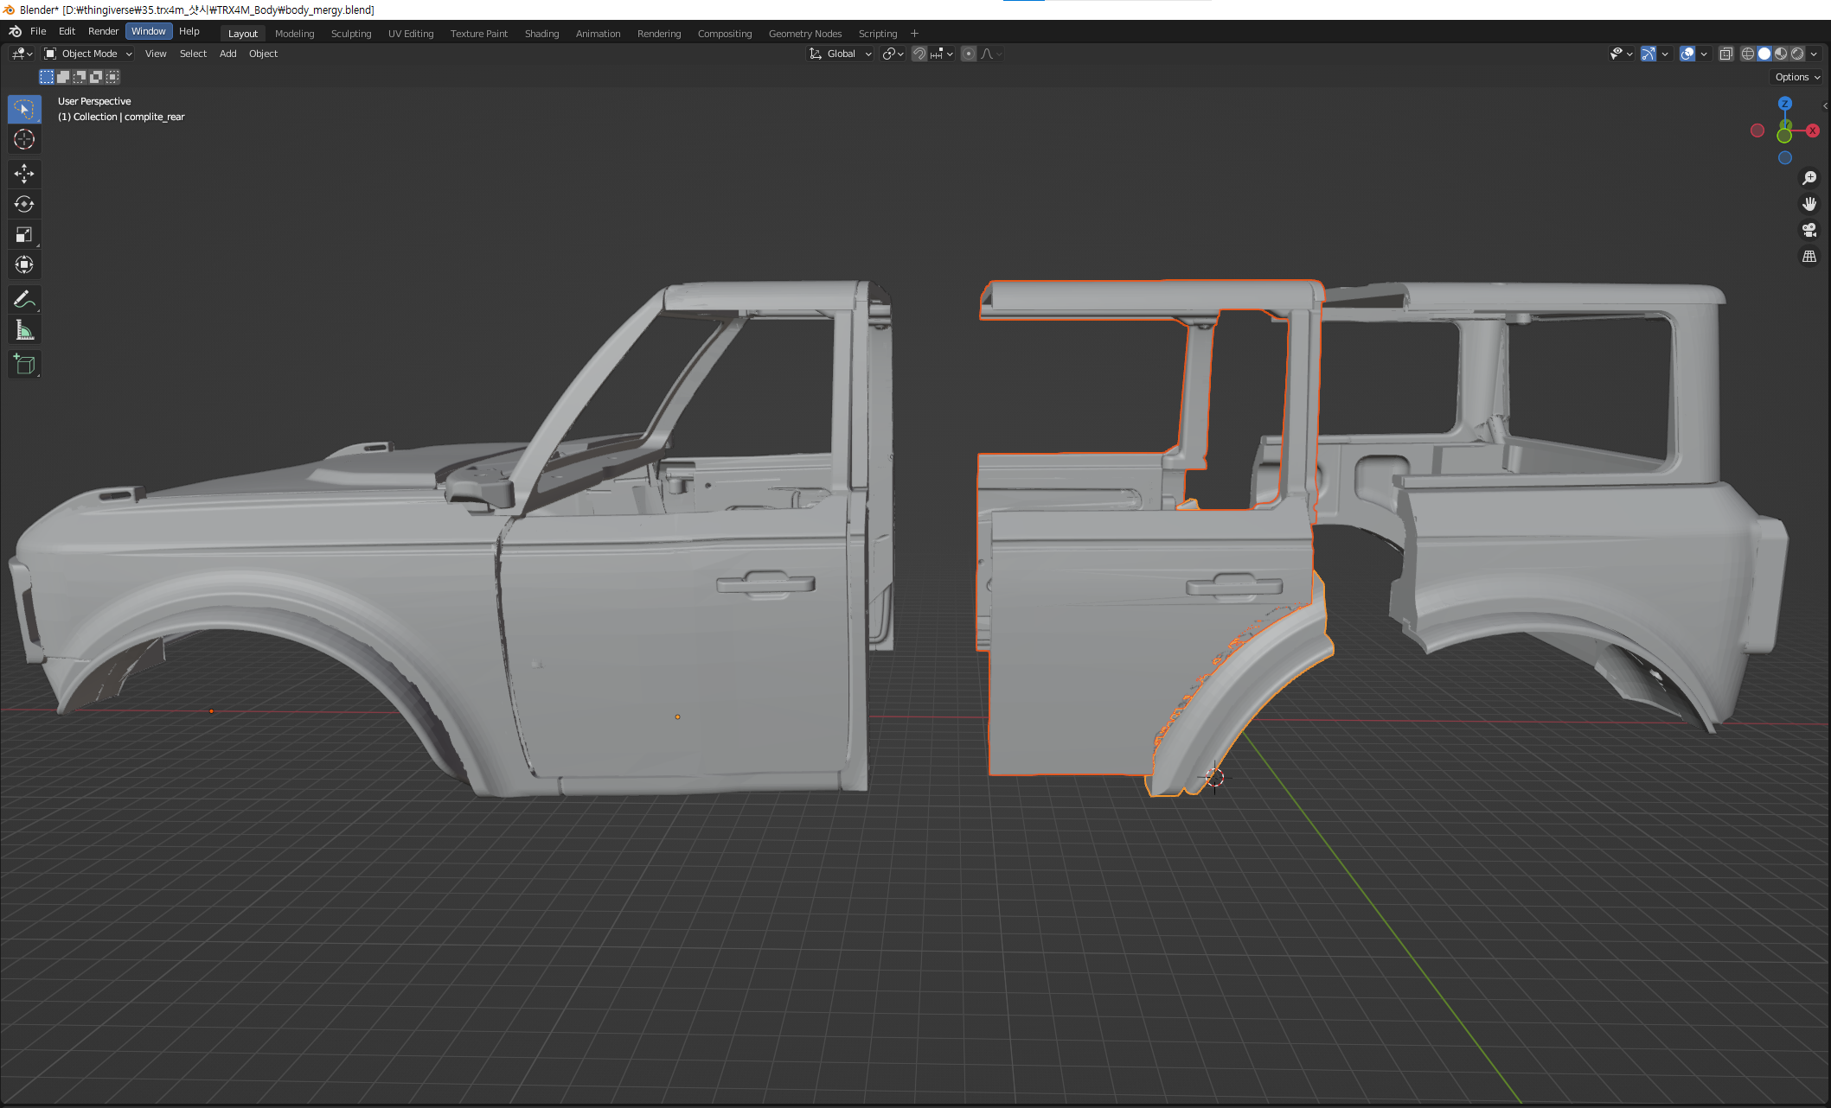The height and width of the screenshot is (1108, 1831).
Task: Select the Move tool
Action: 24,174
